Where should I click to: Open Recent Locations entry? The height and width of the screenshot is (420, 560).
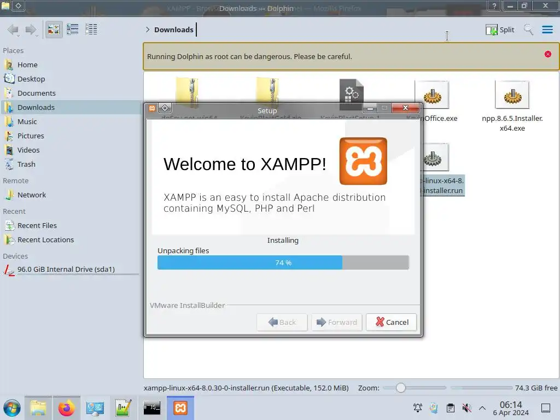click(x=71, y=240)
